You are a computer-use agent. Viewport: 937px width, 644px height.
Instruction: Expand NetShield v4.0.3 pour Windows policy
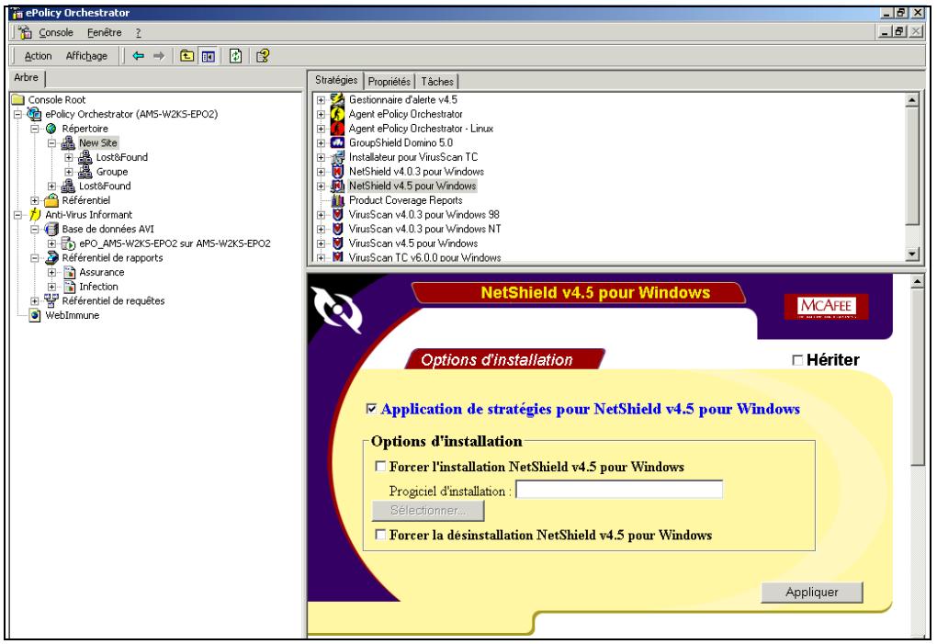coord(321,172)
